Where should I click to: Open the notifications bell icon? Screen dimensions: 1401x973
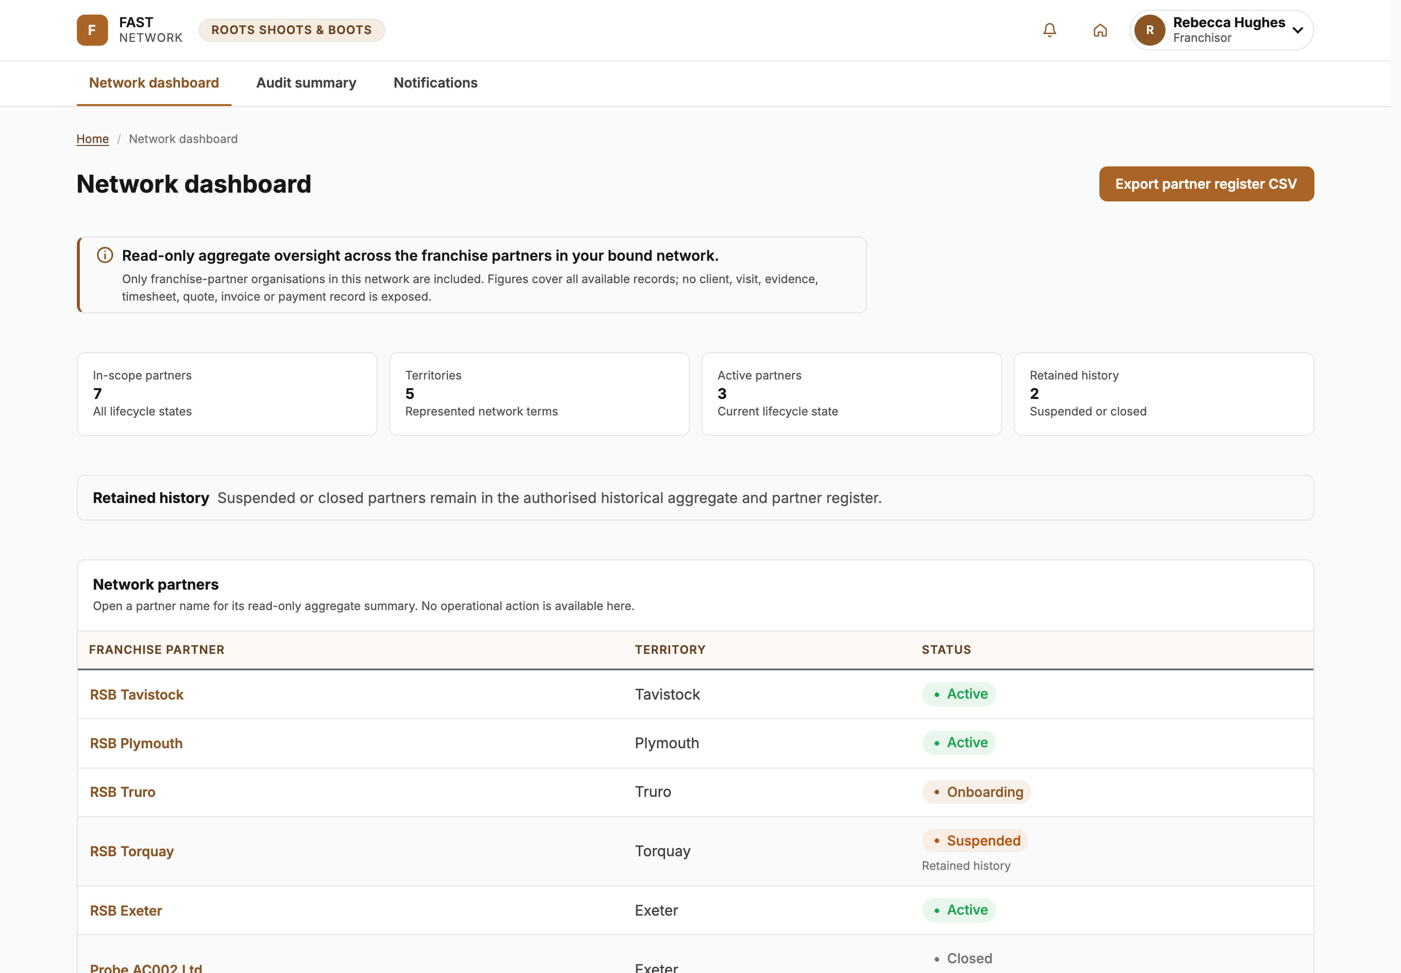[1049, 30]
